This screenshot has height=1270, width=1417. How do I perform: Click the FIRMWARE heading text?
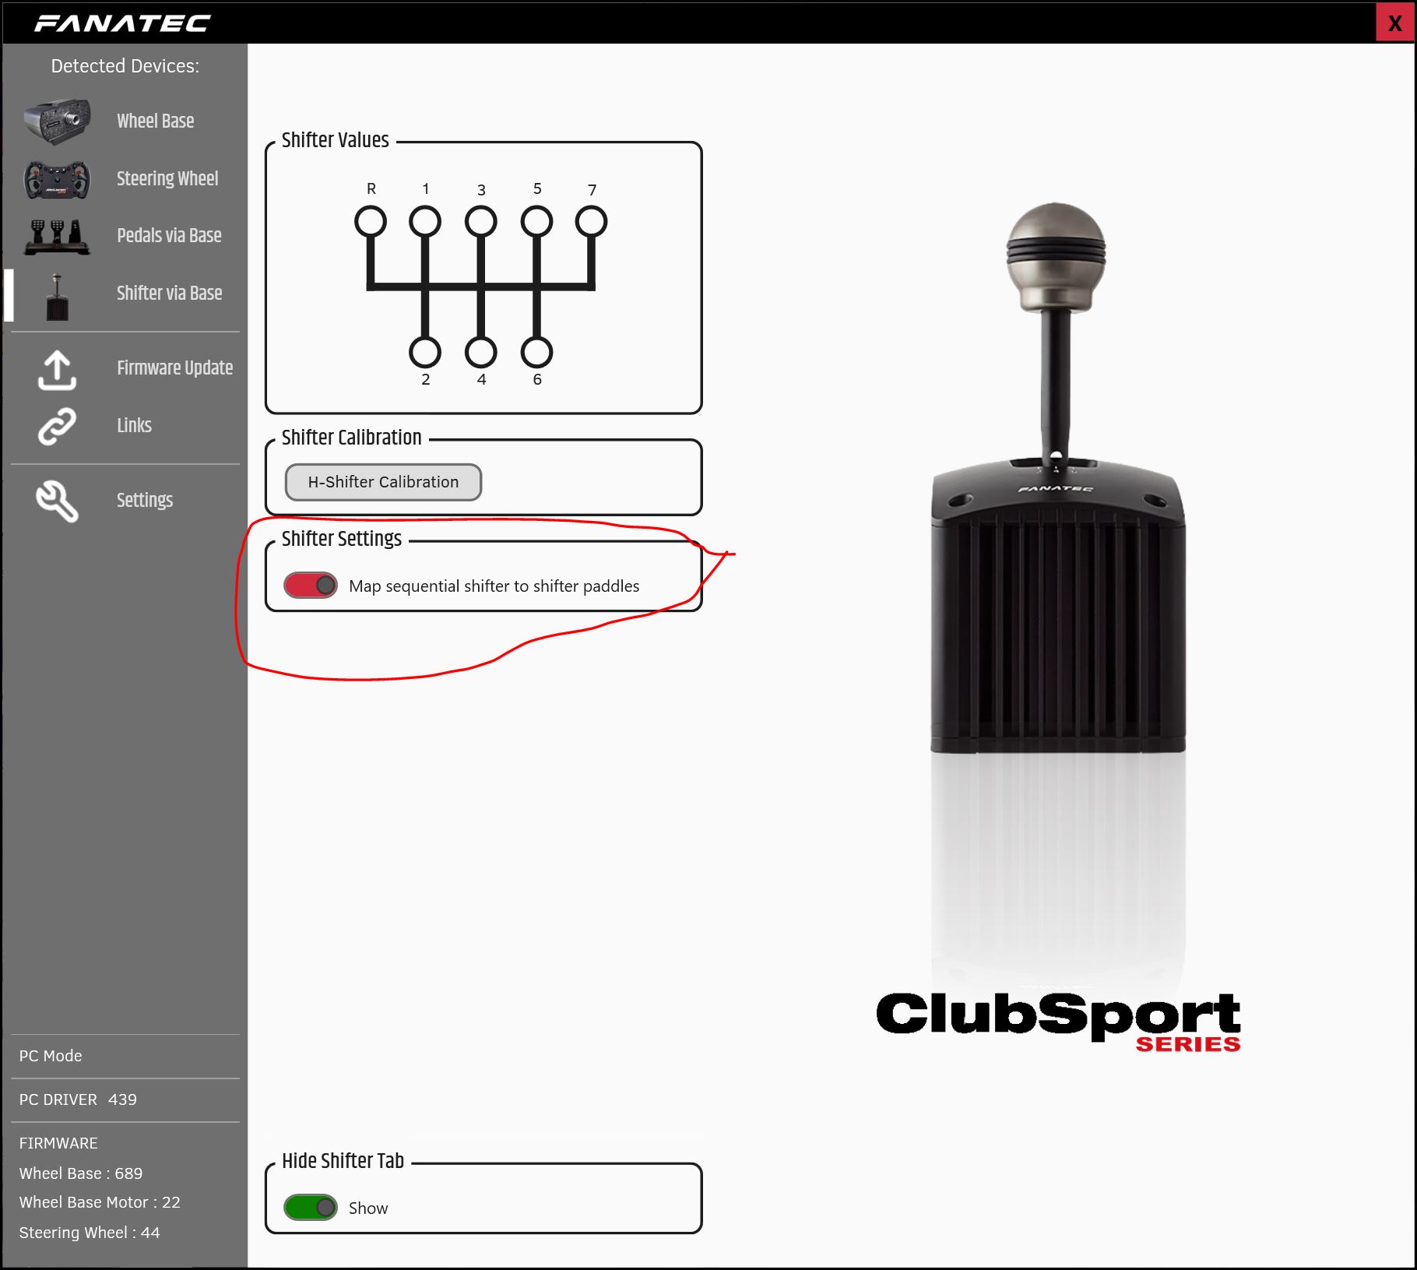tap(58, 1143)
